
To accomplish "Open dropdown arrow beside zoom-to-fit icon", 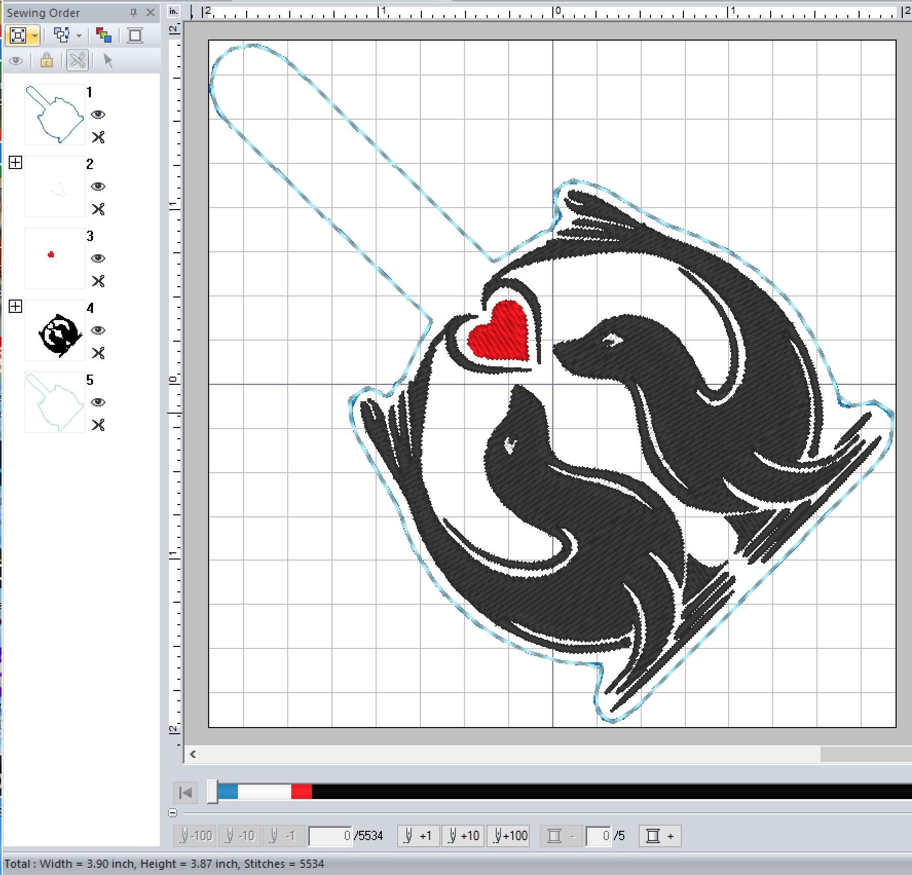I will pyautogui.click(x=34, y=36).
